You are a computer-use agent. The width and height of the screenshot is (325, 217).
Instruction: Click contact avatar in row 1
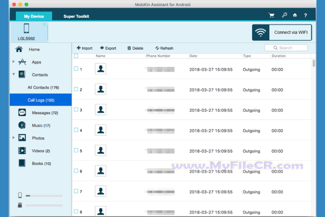point(101,69)
